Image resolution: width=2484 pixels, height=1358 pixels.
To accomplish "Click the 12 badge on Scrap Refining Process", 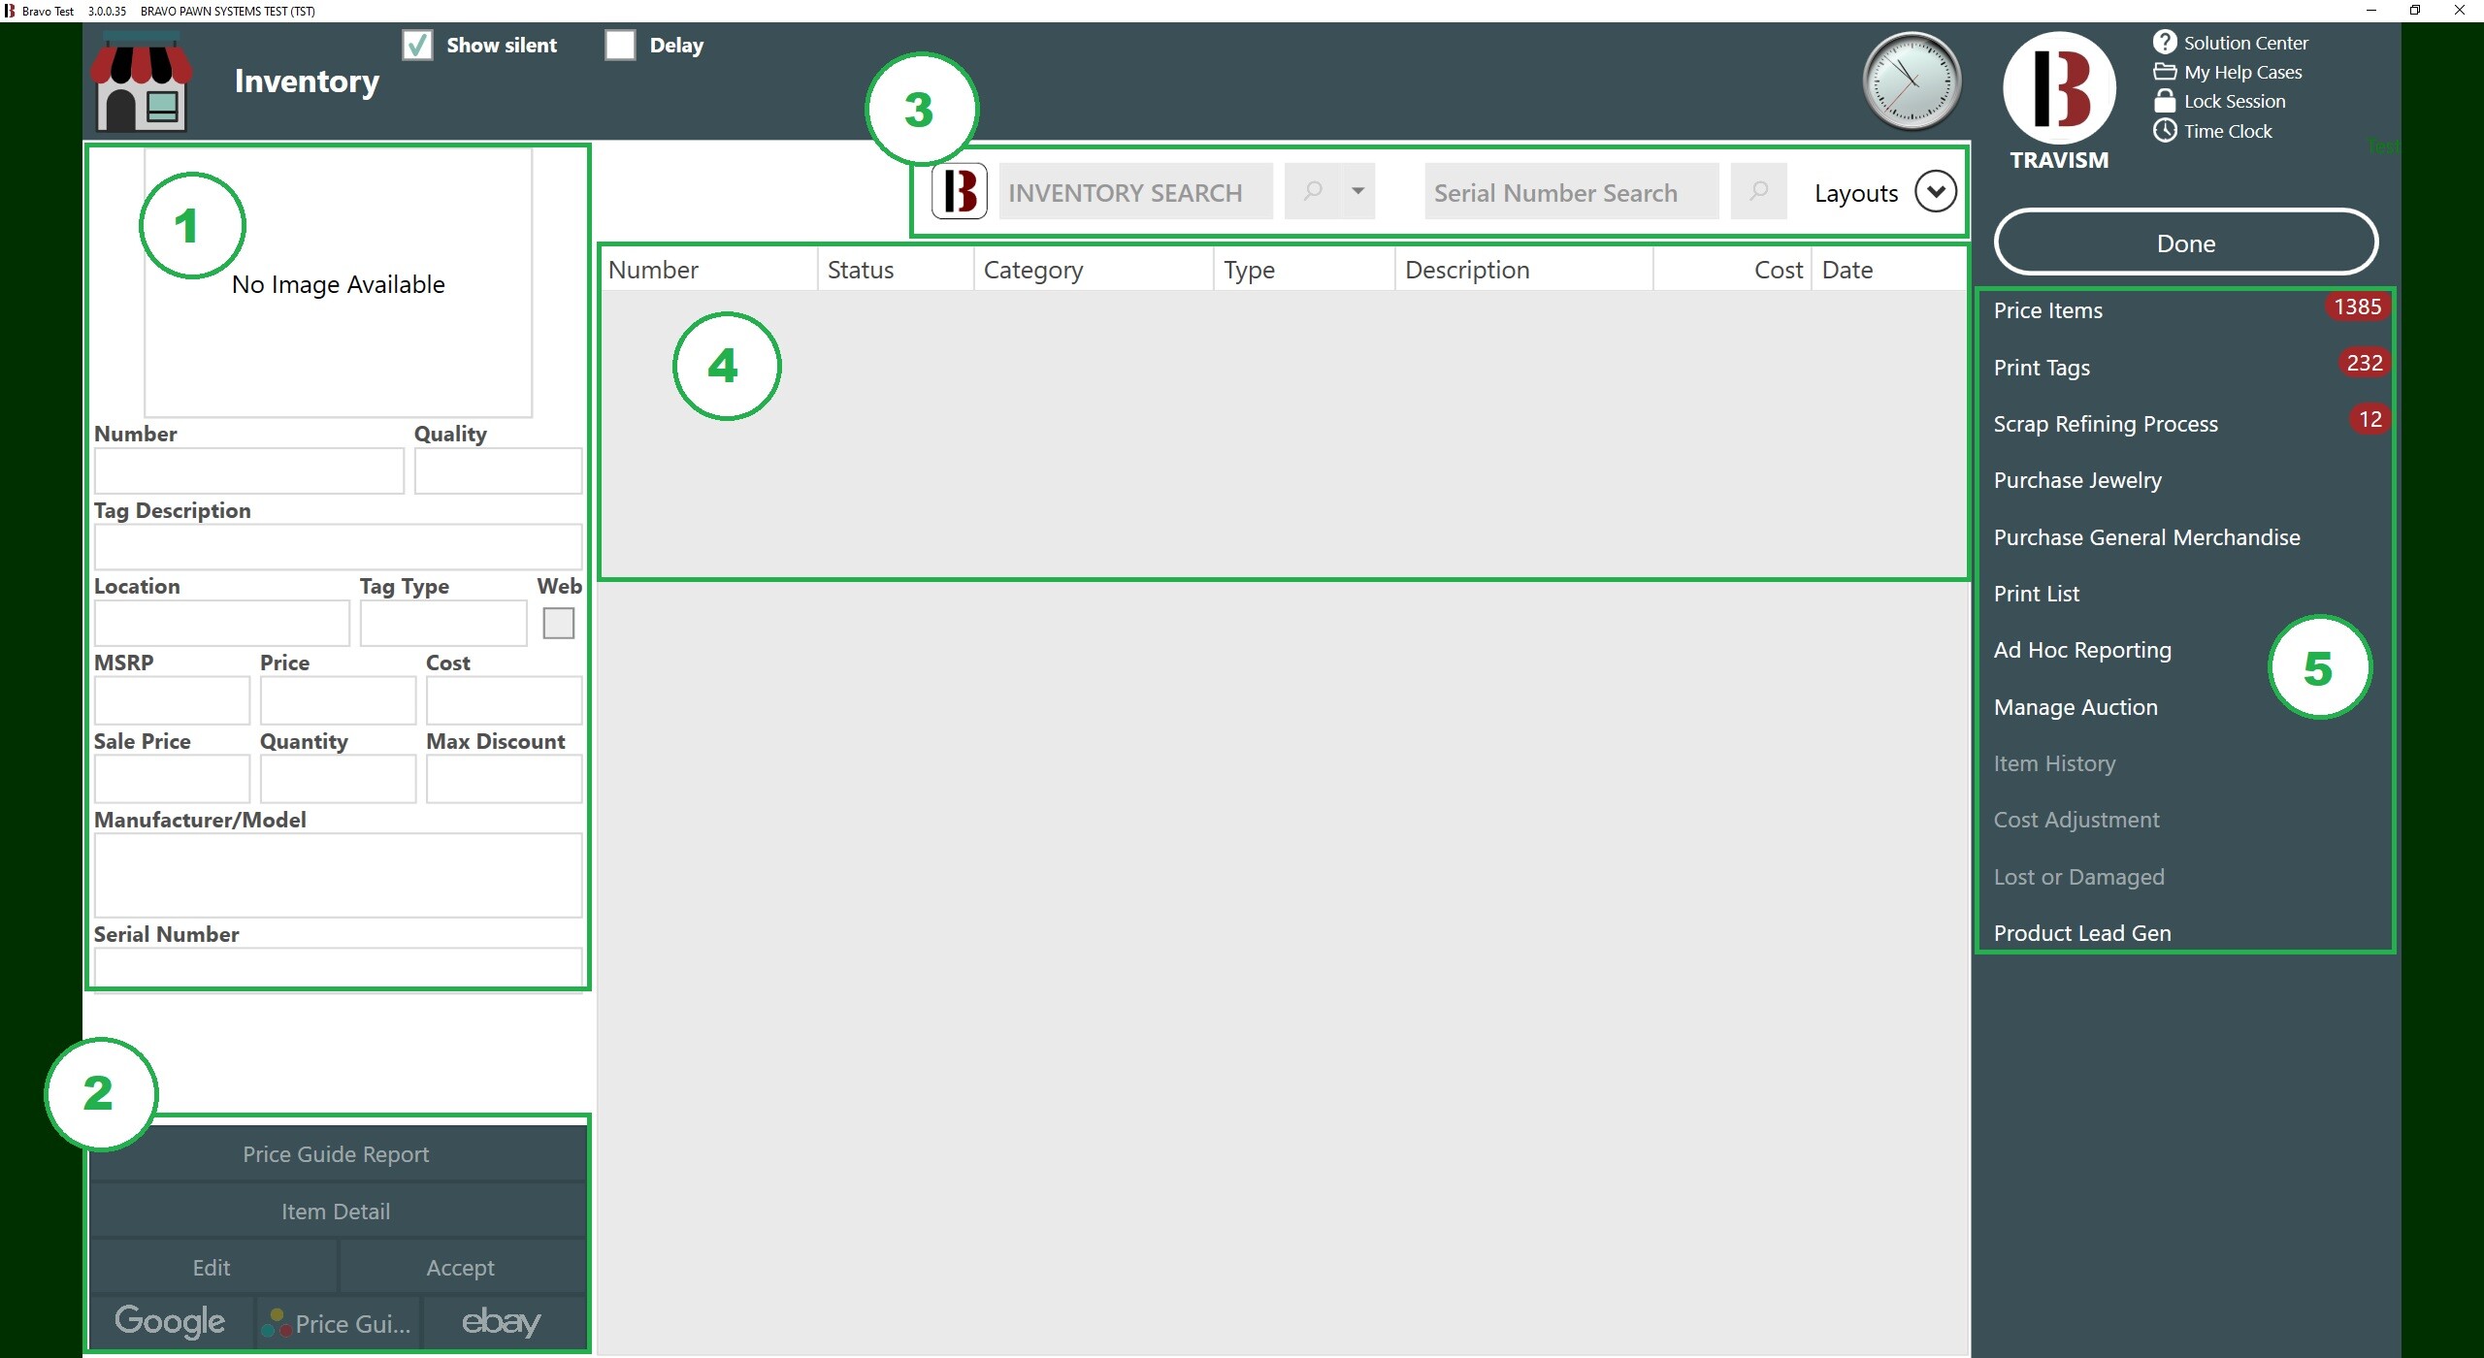I will tap(2370, 419).
